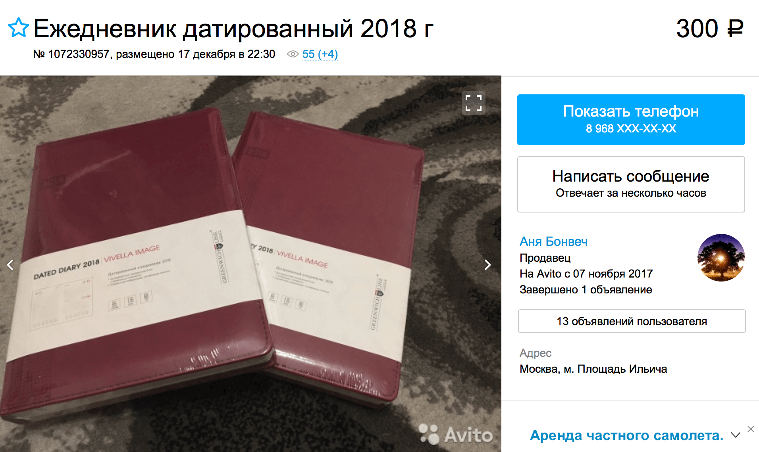Click the main diary product photo
Viewport: 759px width, 452px height.
250,264
